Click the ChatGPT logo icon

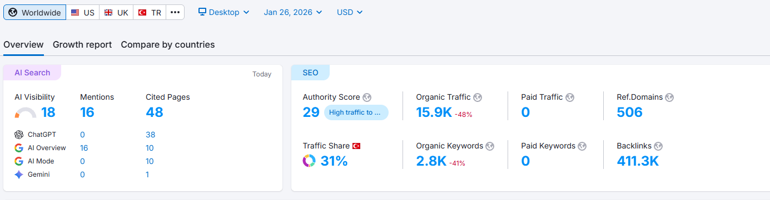click(x=19, y=135)
